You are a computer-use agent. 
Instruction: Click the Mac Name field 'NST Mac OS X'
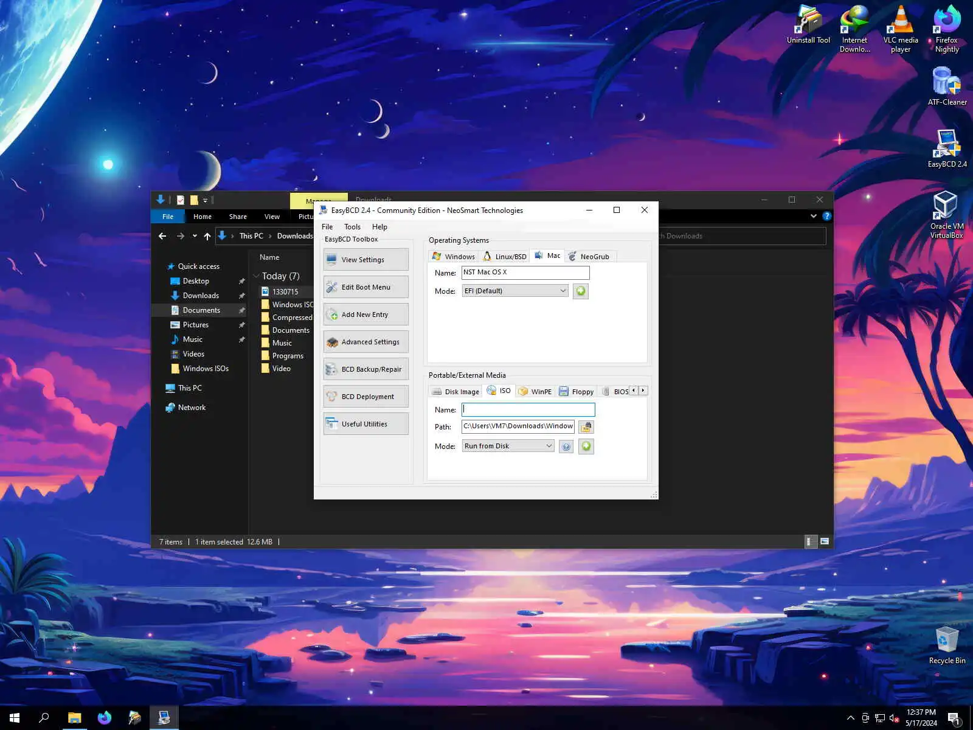pyautogui.click(x=525, y=273)
